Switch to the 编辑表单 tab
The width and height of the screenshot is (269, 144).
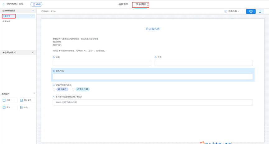pos(123,4)
